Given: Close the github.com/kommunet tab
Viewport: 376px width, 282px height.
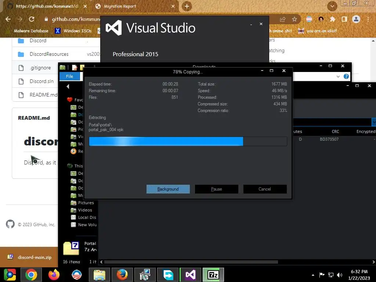Looking at the screenshot, I should (x=85, y=6).
